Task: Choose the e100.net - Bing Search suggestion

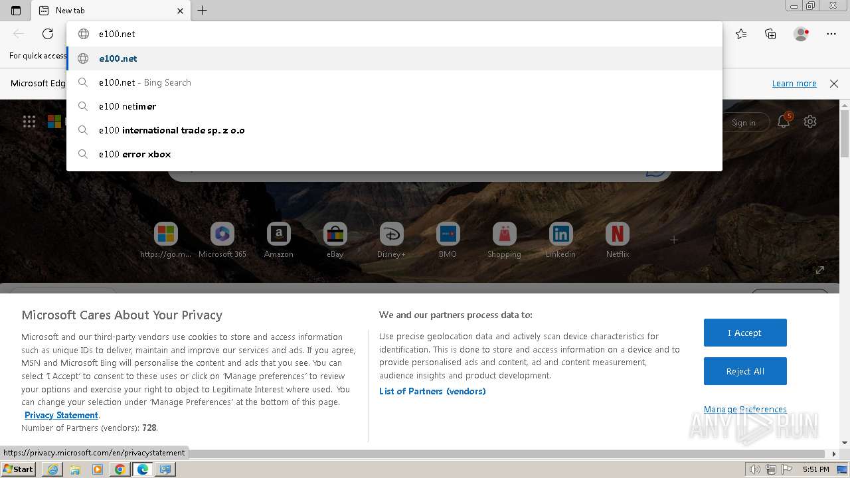Action: pyautogui.click(x=394, y=82)
